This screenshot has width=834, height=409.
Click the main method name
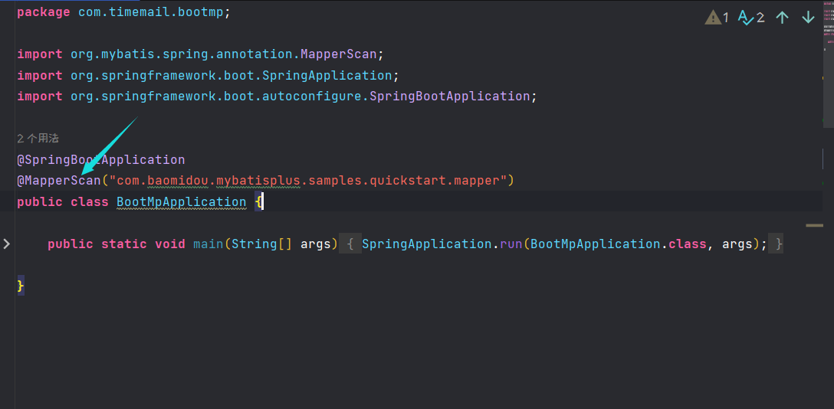208,244
